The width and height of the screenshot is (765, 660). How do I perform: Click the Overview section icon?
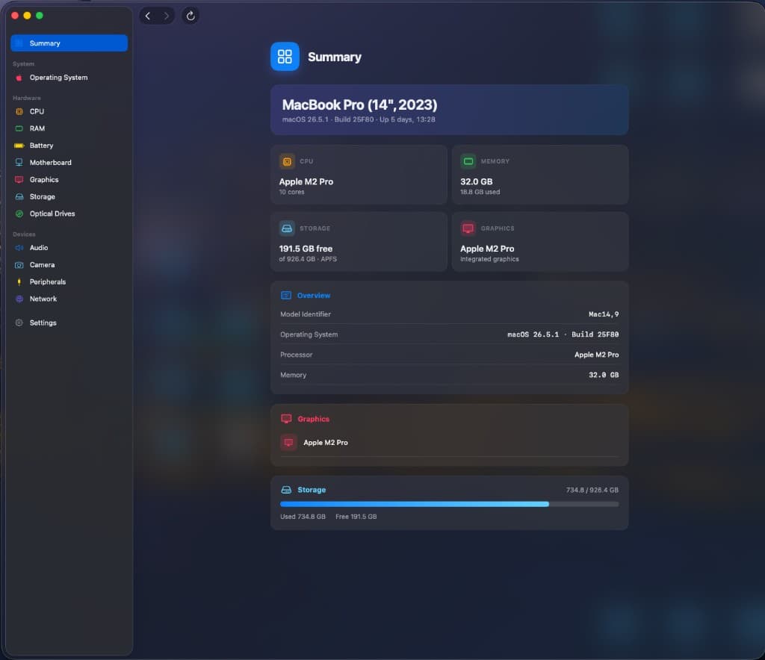pyautogui.click(x=286, y=296)
